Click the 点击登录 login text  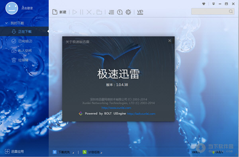tap(27, 8)
